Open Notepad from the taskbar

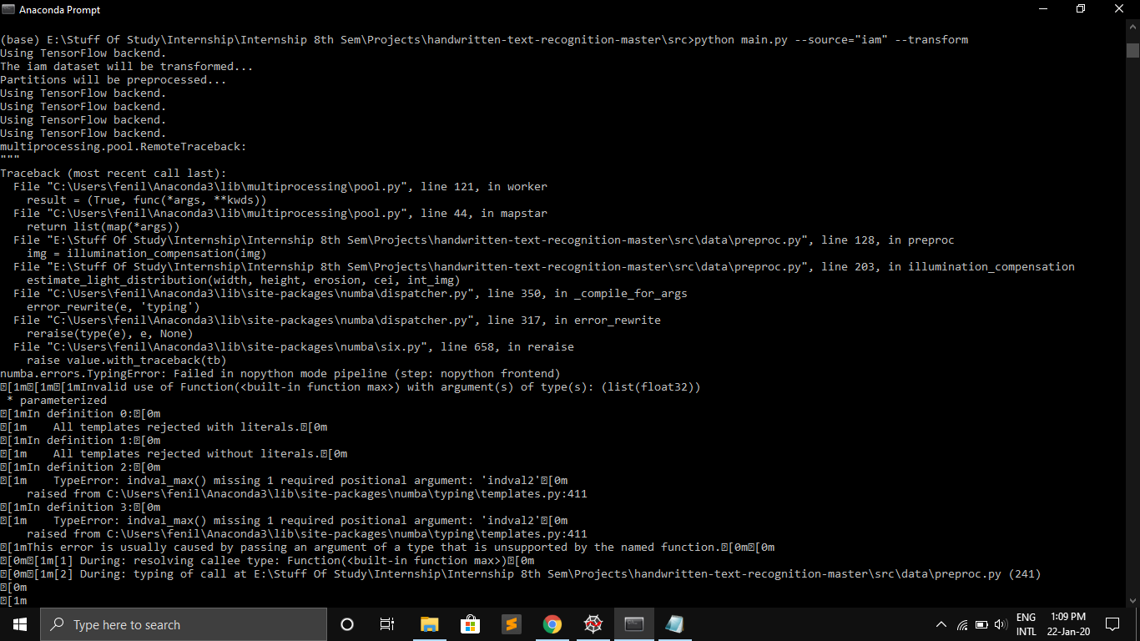pos(674,623)
